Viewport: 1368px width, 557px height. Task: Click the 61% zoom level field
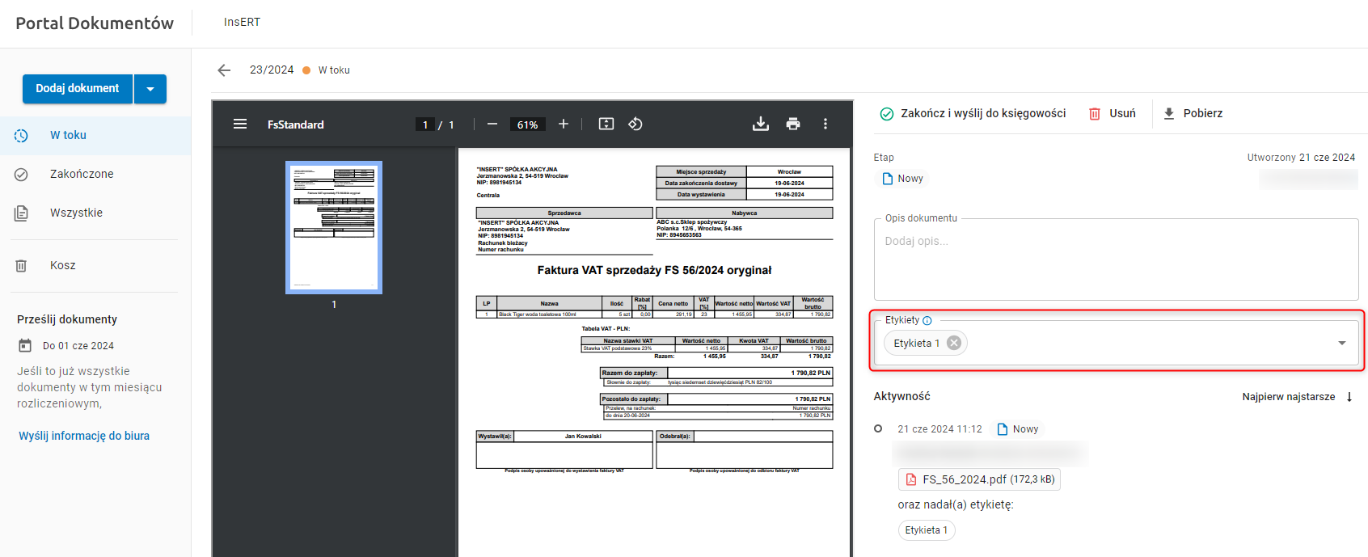(528, 124)
